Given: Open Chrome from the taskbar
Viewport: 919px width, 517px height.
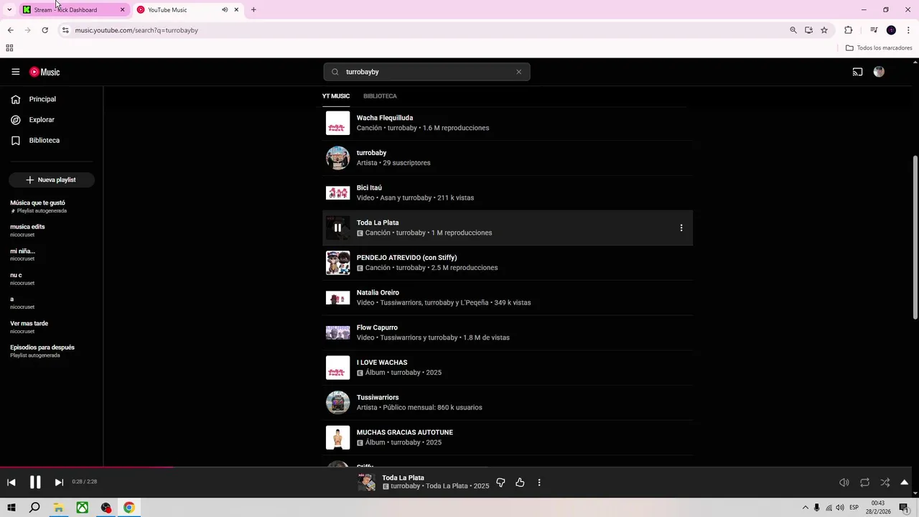Looking at the screenshot, I should click(129, 508).
